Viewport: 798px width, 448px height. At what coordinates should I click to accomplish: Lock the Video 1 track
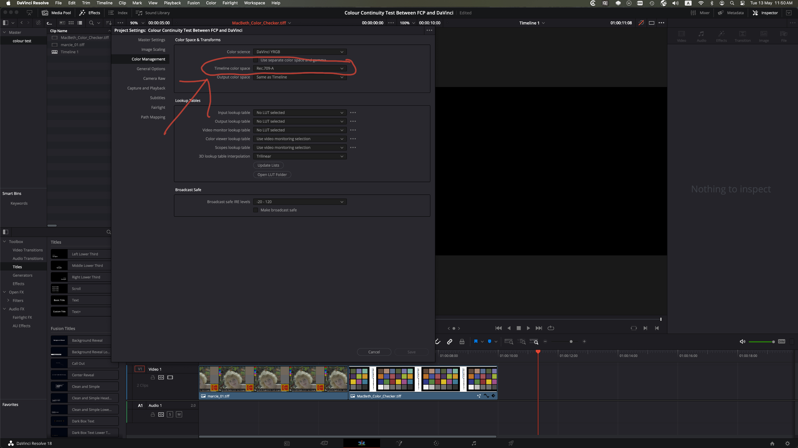click(x=153, y=377)
